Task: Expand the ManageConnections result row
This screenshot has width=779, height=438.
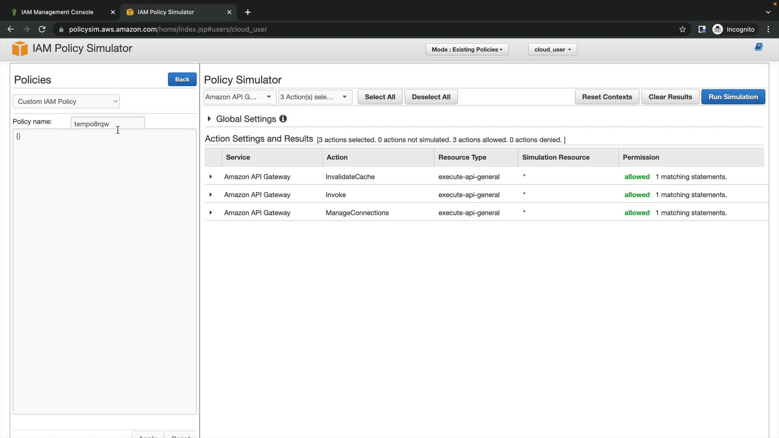Action: click(211, 213)
